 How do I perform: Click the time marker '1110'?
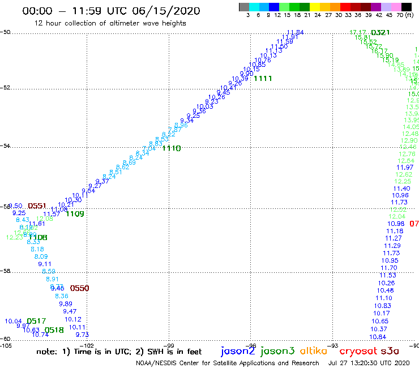coord(172,148)
